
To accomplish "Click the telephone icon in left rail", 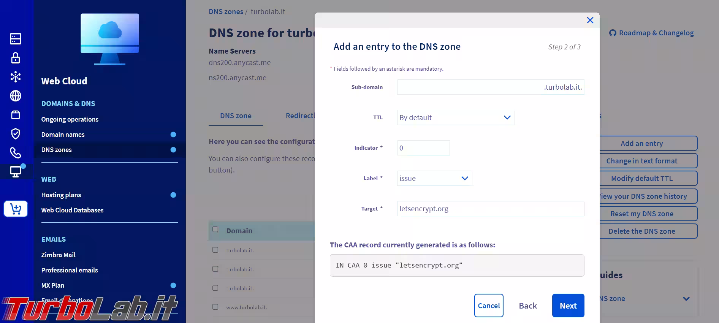I will pyautogui.click(x=16, y=153).
